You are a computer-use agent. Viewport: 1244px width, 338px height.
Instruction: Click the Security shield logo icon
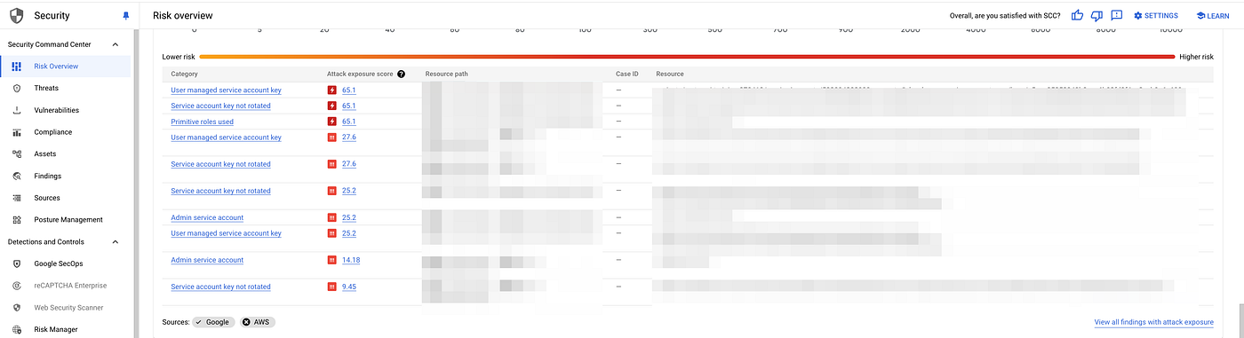(17, 16)
